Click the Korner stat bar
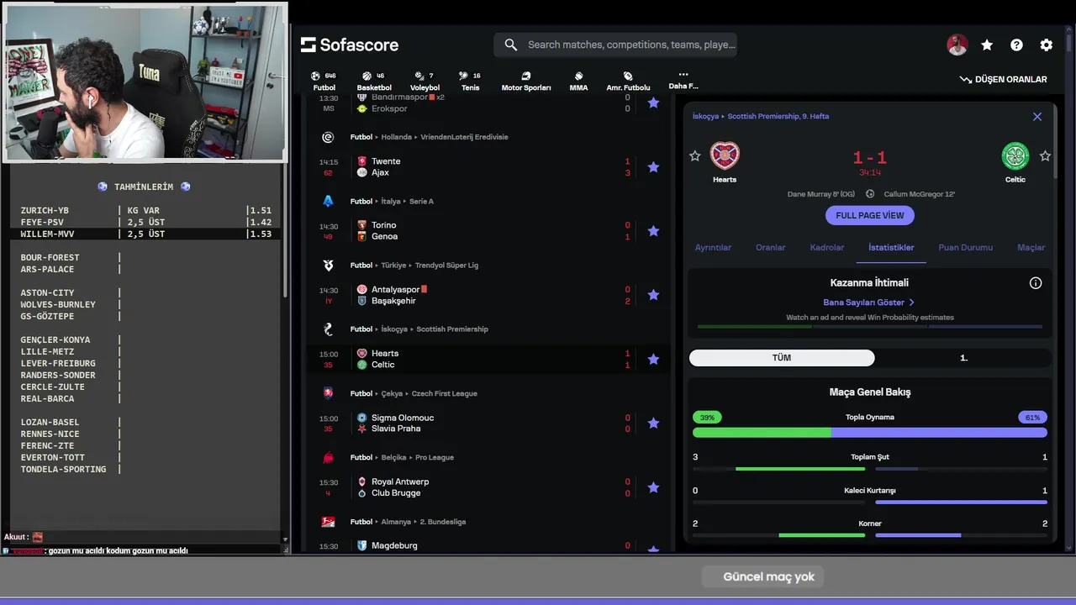 (x=870, y=535)
